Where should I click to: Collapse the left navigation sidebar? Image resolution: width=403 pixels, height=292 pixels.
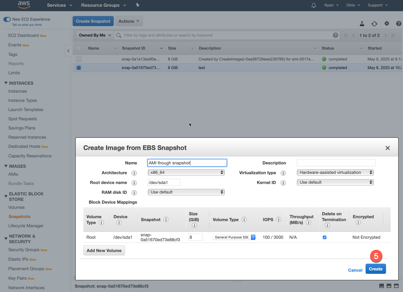[x=68, y=51]
